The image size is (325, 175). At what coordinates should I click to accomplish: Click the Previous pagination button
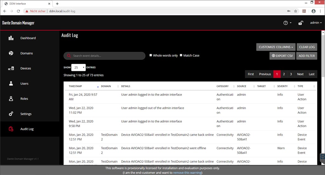tap(265, 74)
